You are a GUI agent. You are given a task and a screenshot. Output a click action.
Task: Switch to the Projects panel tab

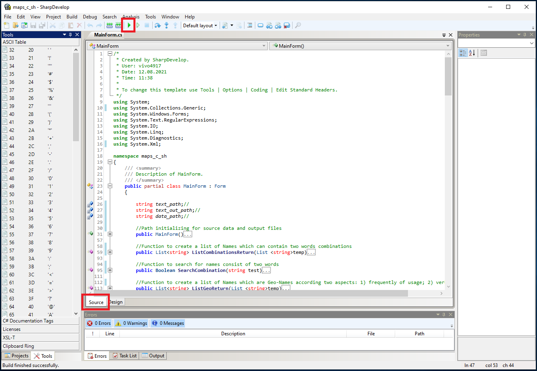[x=16, y=356]
